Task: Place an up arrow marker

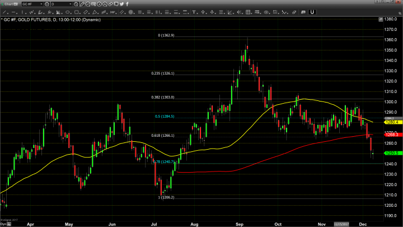Action: point(203,12)
